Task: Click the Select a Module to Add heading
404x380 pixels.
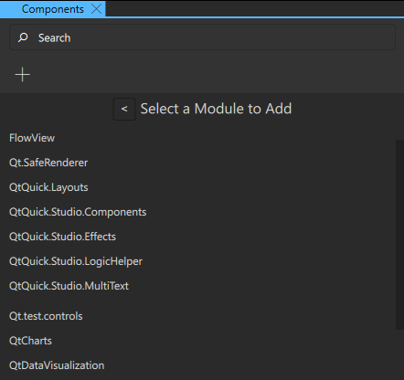Action: (216, 109)
